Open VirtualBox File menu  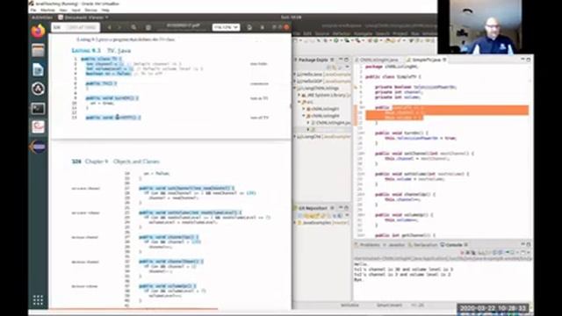click(x=33, y=10)
